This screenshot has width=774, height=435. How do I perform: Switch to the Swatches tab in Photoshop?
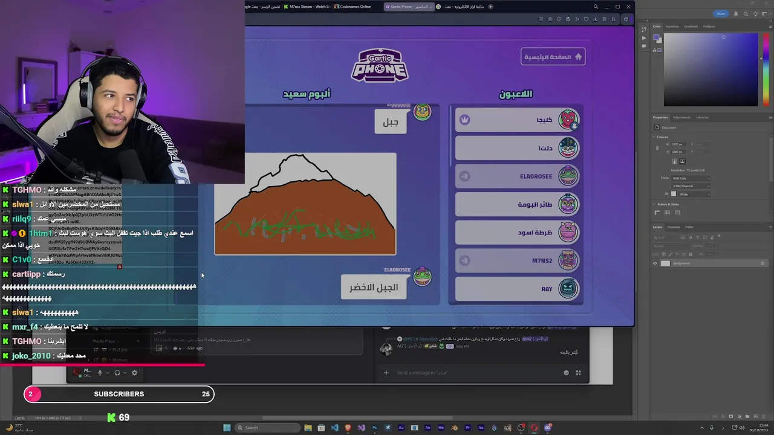coord(672,27)
